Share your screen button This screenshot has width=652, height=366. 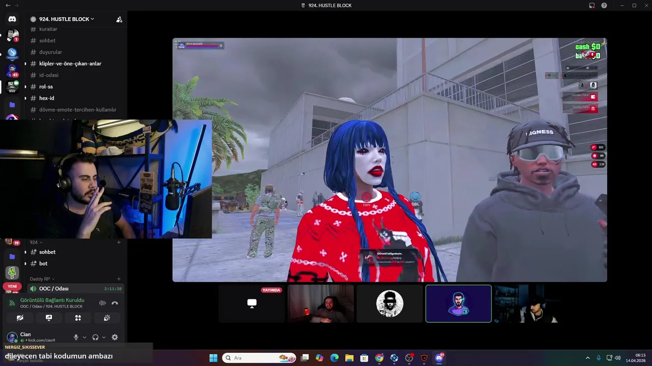(49, 318)
